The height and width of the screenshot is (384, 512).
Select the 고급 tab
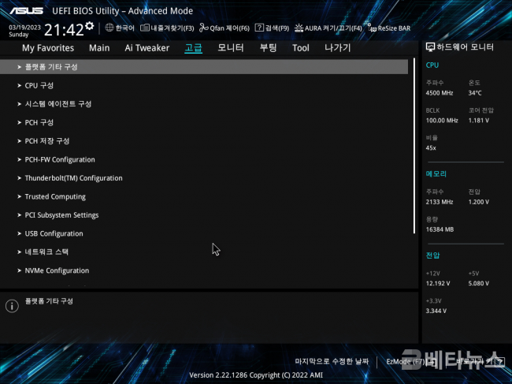(193, 48)
